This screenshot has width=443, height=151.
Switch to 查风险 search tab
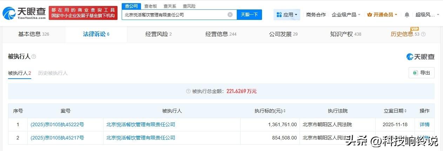[x=189, y=6]
